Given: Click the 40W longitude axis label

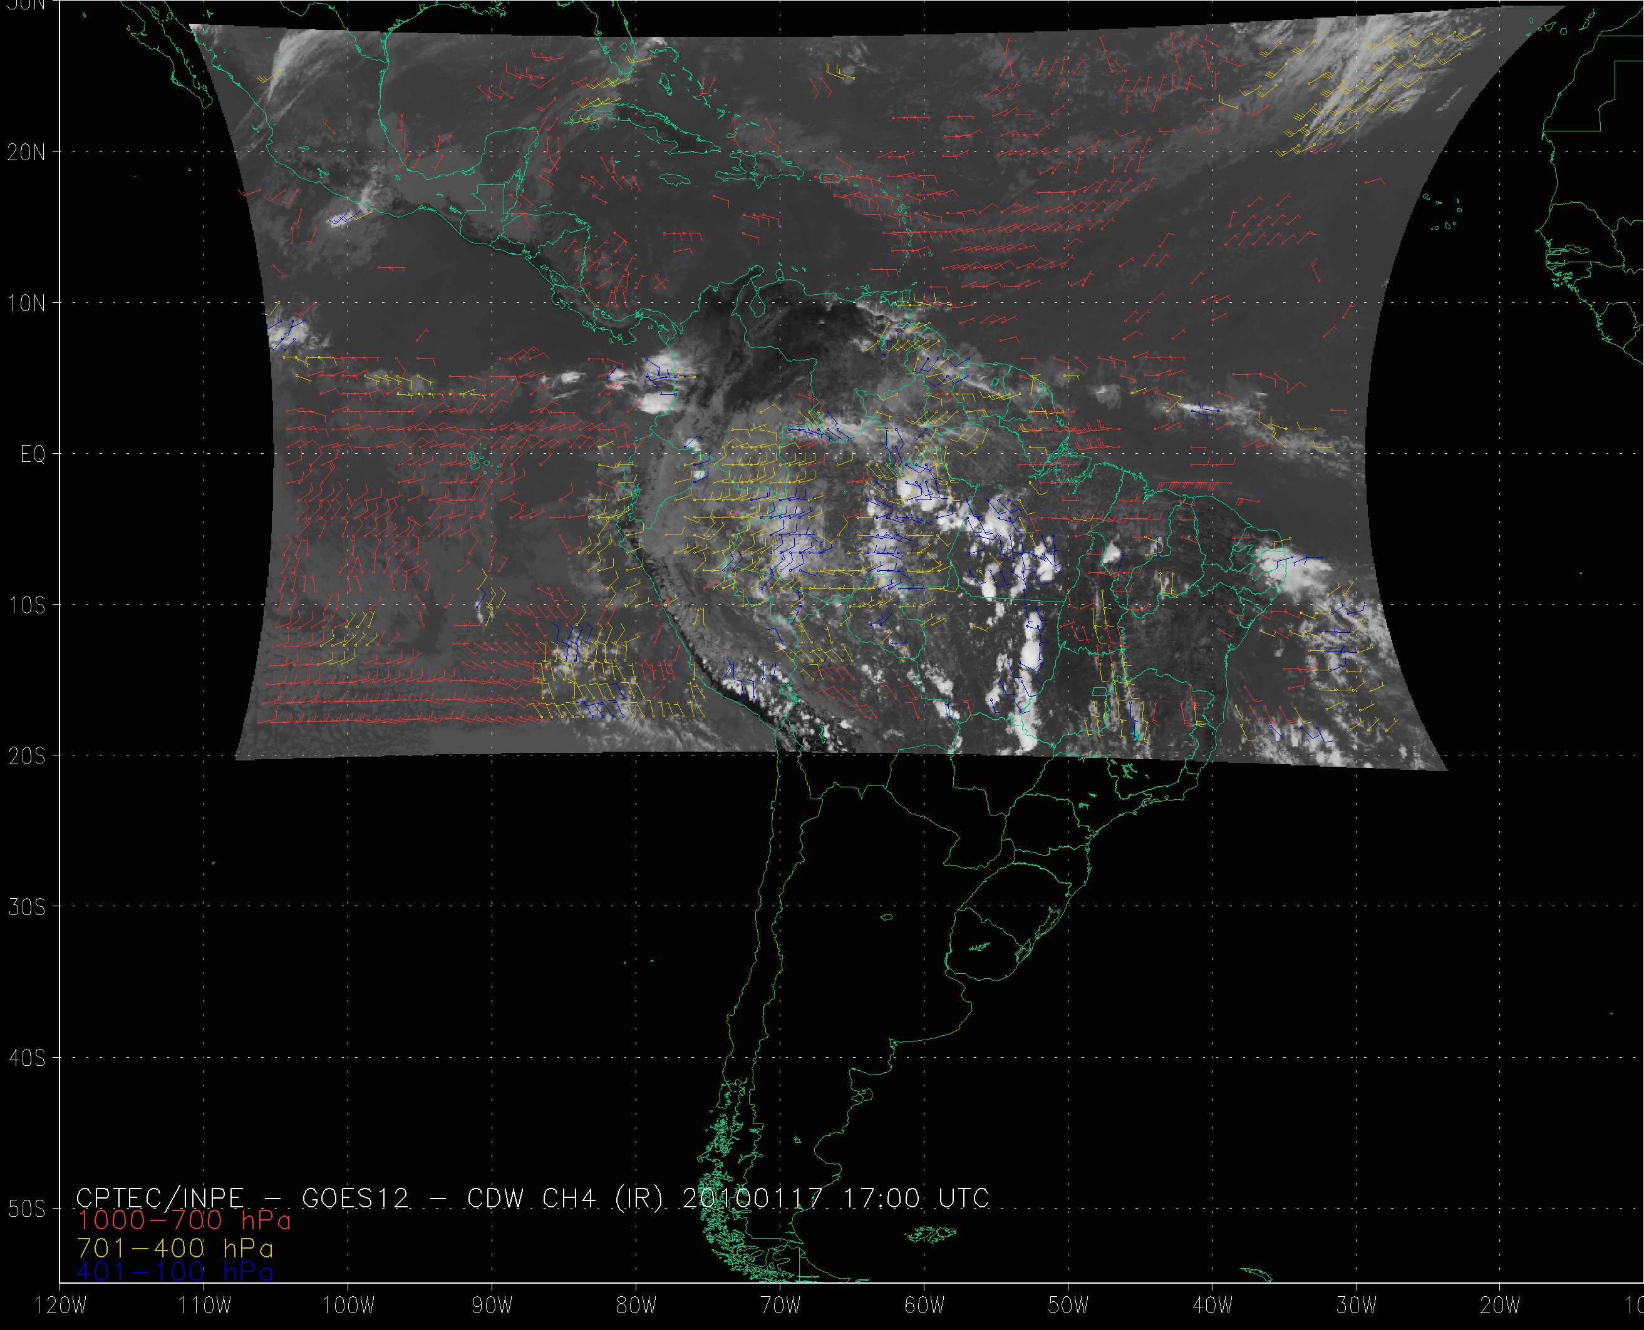Looking at the screenshot, I should tap(1212, 1306).
